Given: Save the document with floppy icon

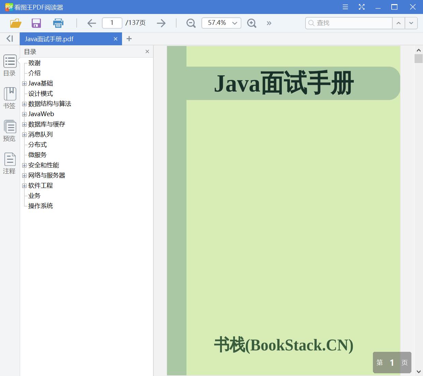Looking at the screenshot, I should (36, 23).
